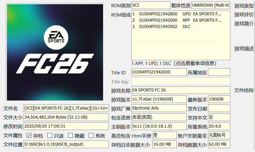255x152 pixels.
Task: Click the 所需系统 field showing 20.4.0
Action: point(219,126)
